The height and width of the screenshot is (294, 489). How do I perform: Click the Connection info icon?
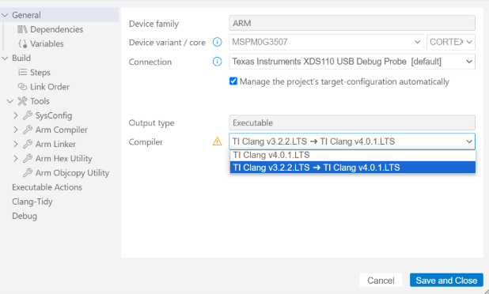[x=217, y=62]
